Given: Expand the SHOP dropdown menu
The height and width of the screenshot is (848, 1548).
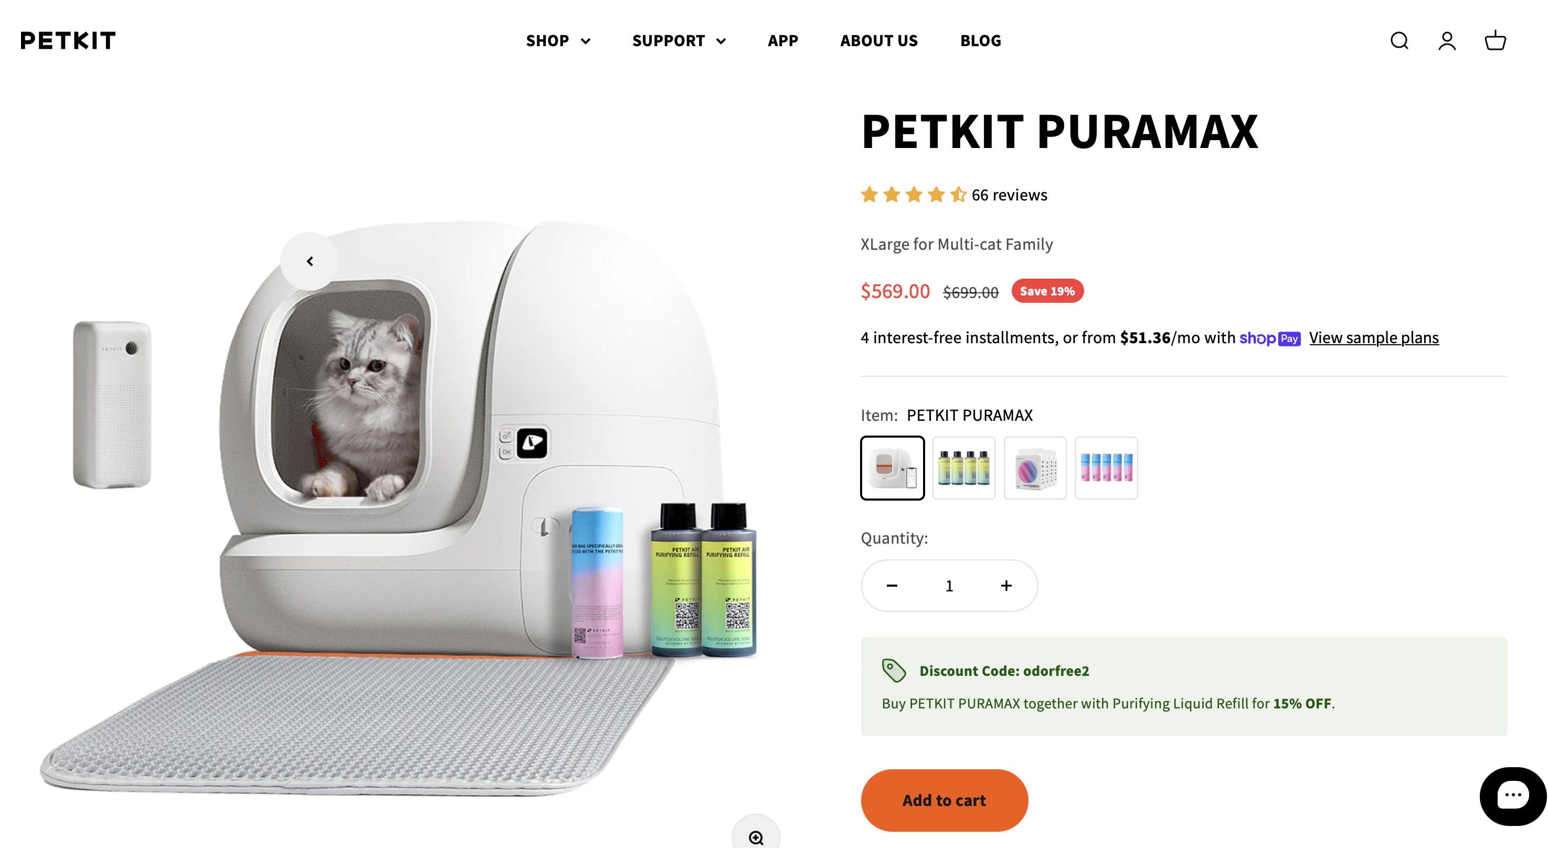Looking at the screenshot, I should coord(558,41).
